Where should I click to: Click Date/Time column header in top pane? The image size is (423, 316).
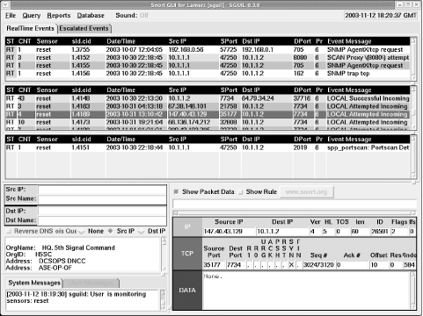121,41
